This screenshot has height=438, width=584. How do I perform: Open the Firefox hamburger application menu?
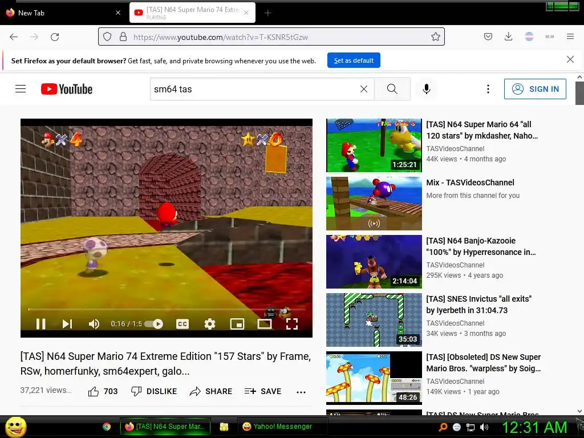coord(570,36)
